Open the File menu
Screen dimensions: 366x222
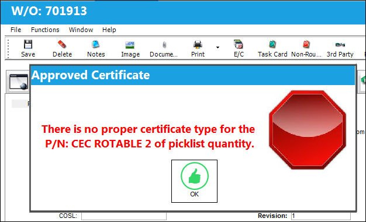(x=16, y=30)
